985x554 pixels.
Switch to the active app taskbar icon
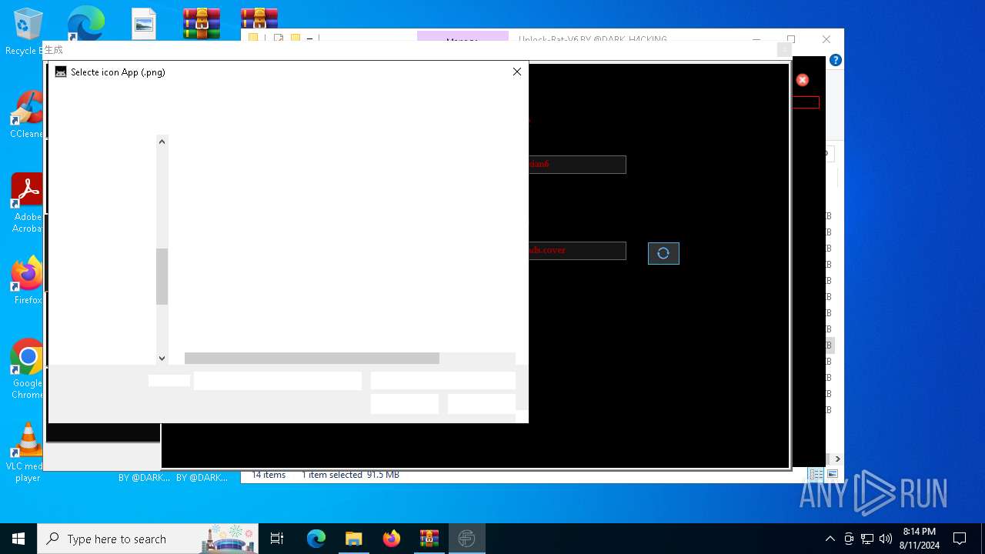click(466, 539)
